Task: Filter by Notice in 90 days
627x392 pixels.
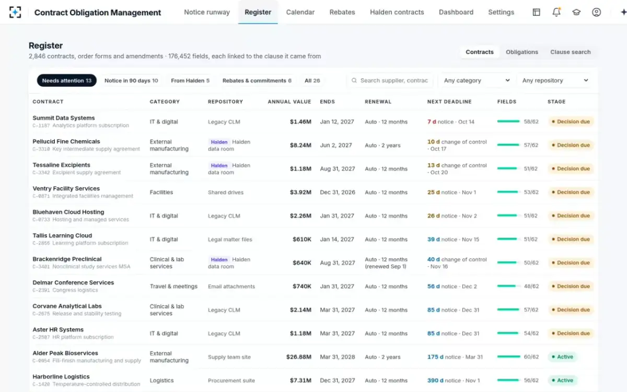Action: click(x=131, y=80)
